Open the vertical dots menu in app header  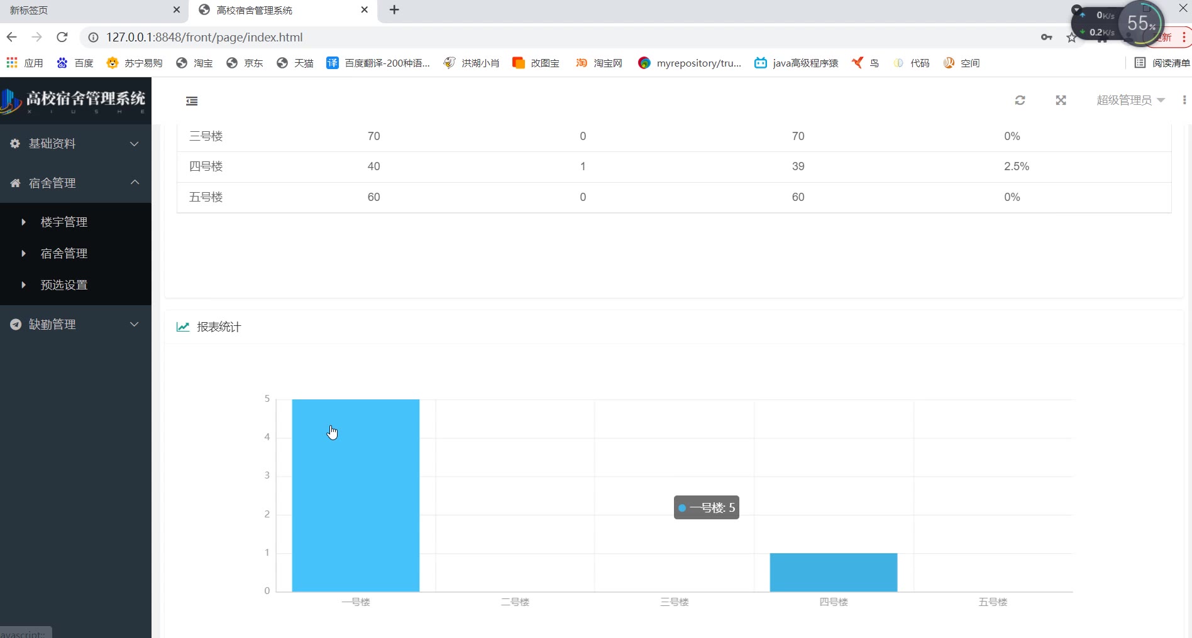coord(1184,100)
